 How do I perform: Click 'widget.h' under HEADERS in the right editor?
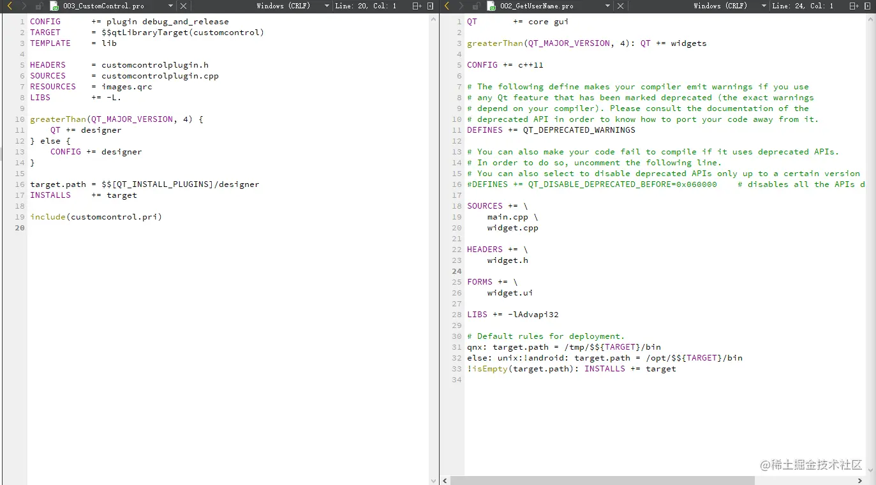pyautogui.click(x=508, y=260)
